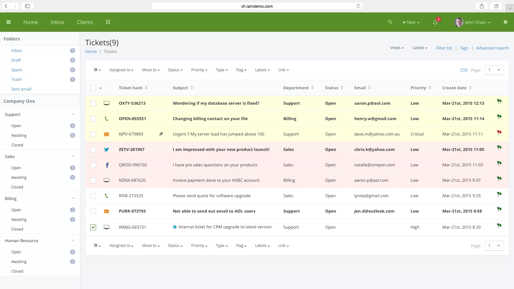Expand the Views dropdown
This screenshot has width=514, height=289.
(x=397, y=48)
